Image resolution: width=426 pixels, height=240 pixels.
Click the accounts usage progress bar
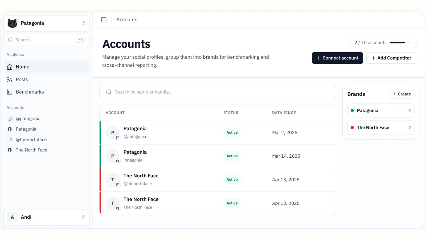[400, 43]
